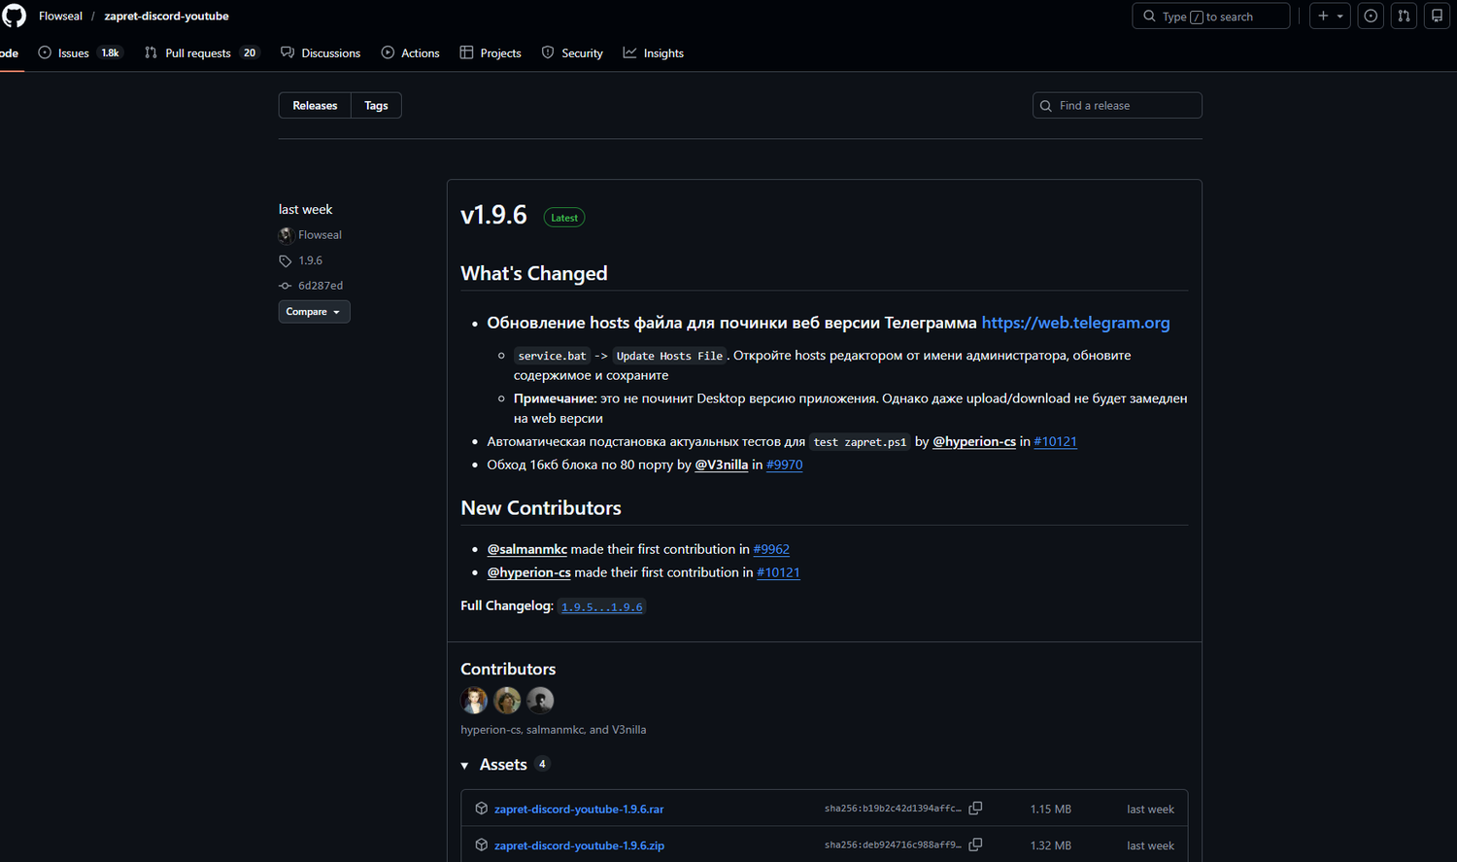1457x862 pixels.
Task: Open the first contributor avatar
Action: pos(474,701)
